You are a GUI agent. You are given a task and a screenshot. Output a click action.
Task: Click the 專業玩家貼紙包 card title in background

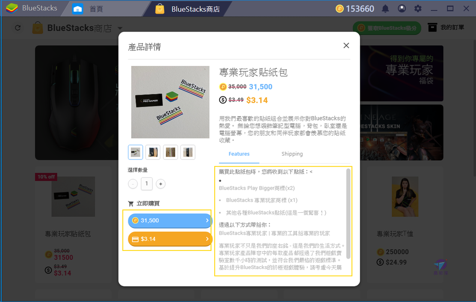[x=68, y=234]
